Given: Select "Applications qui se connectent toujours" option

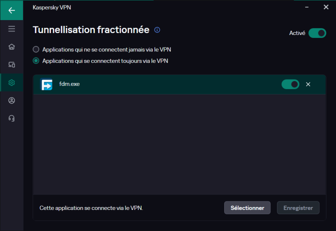Looking at the screenshot, I should click(x=36, y=61).
